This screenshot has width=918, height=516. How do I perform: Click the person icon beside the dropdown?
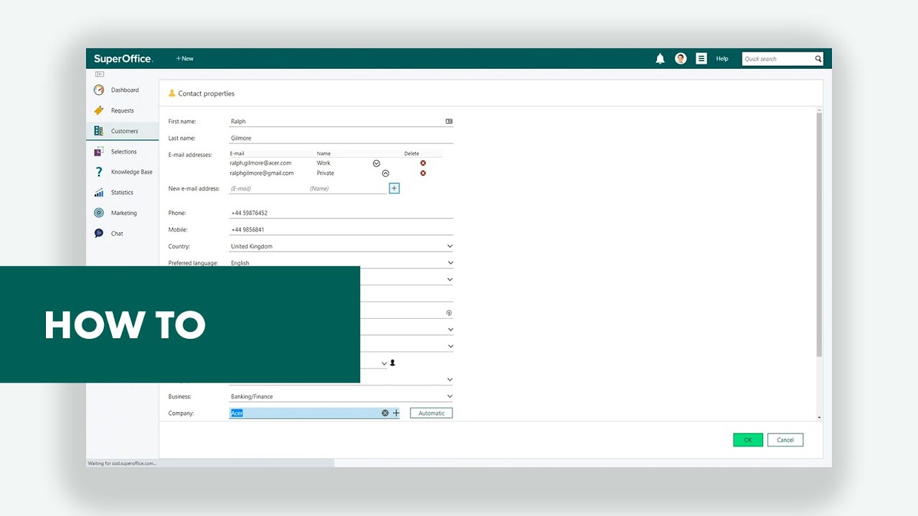(392, 363)
